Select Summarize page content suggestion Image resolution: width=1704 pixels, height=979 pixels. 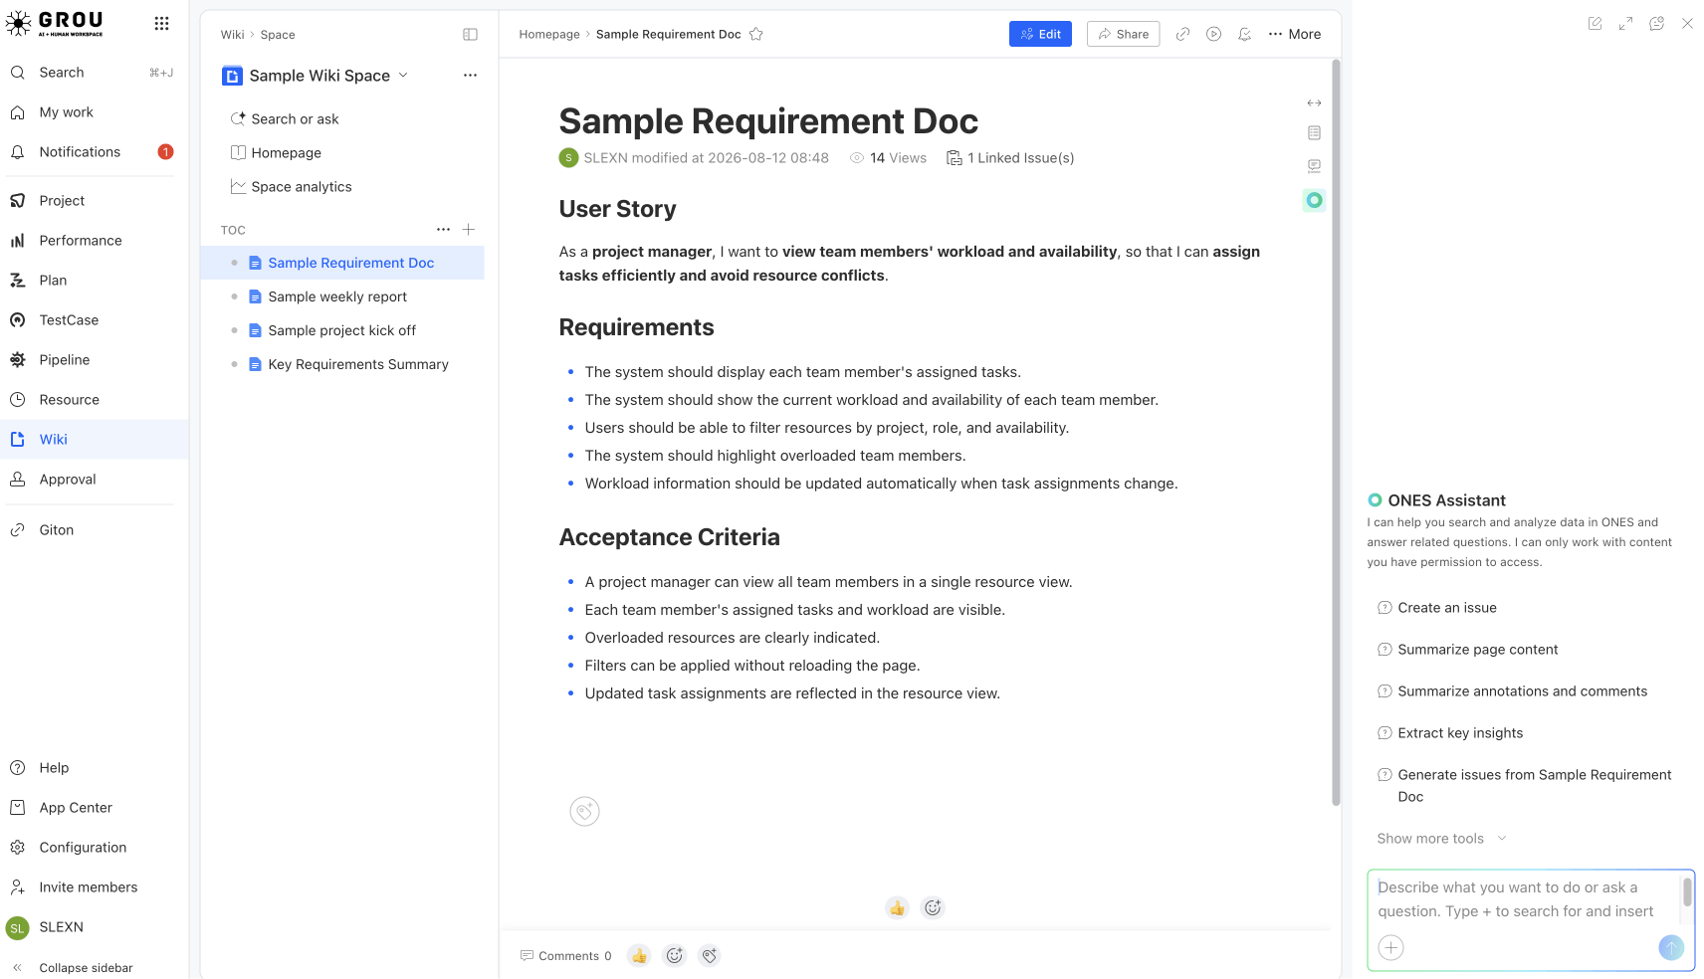pyautogui.click(x=1467, y=650)
